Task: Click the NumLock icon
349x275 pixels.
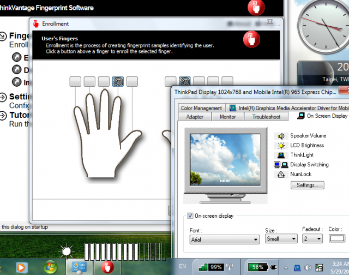Action: coord(281,175)
